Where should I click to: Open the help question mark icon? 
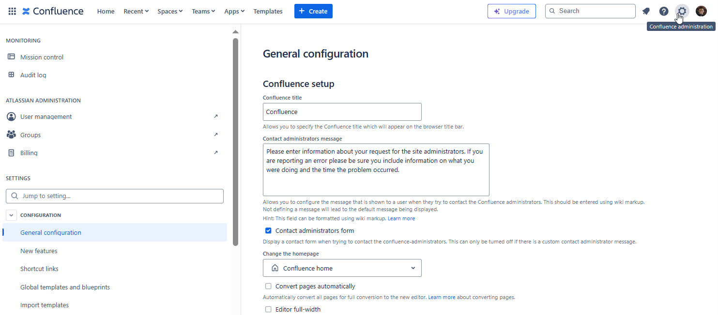click(x=664, y=11)
